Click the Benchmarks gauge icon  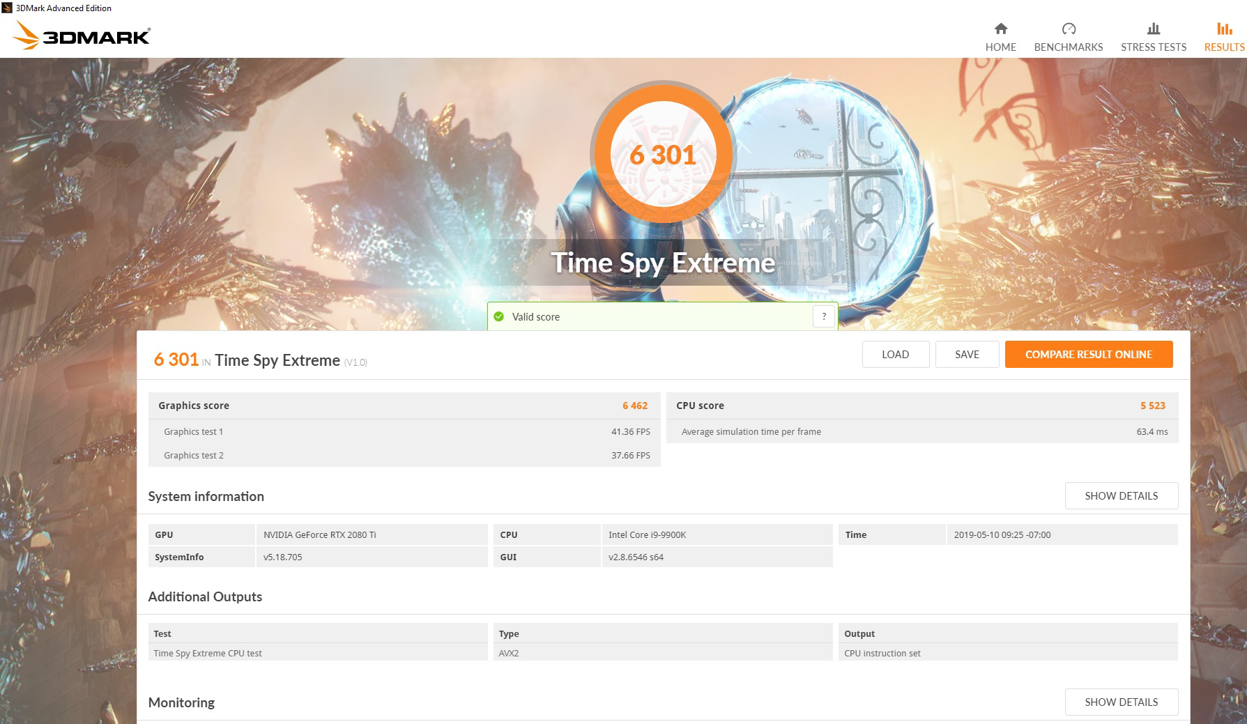pos(1069,29)
